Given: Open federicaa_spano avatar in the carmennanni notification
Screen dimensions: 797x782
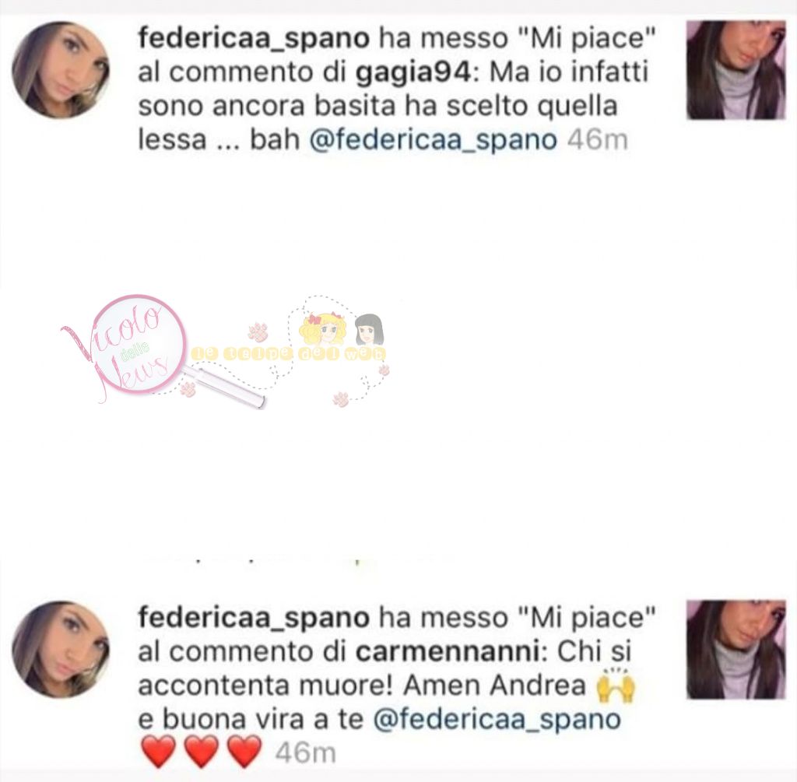Looking at the screenshot, I should [x=61, y=649].
